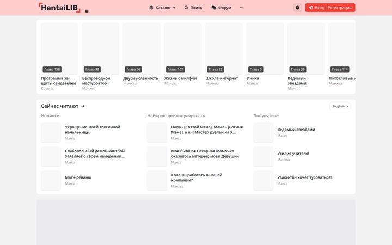Screen dimensions: 392x245
Task: Open Хочешь работать в нашей компании? link
Action: pos(197,177)
